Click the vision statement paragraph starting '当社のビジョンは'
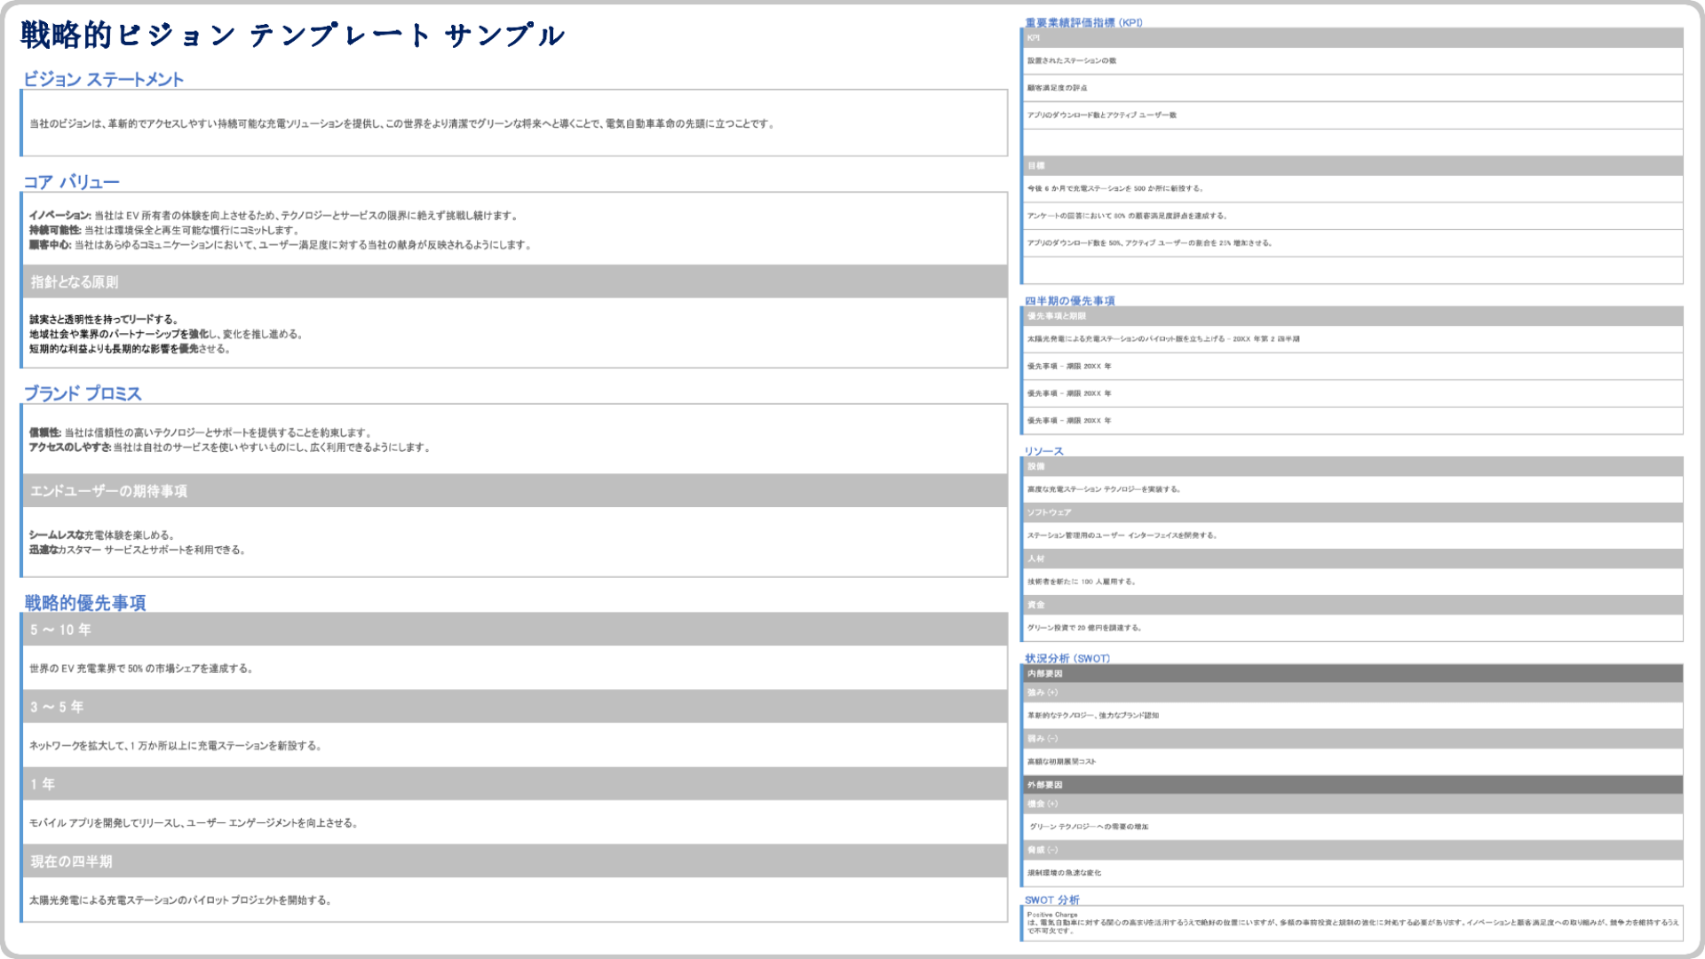Screen dimensions: 1705x959 click(x=402, y=123)
